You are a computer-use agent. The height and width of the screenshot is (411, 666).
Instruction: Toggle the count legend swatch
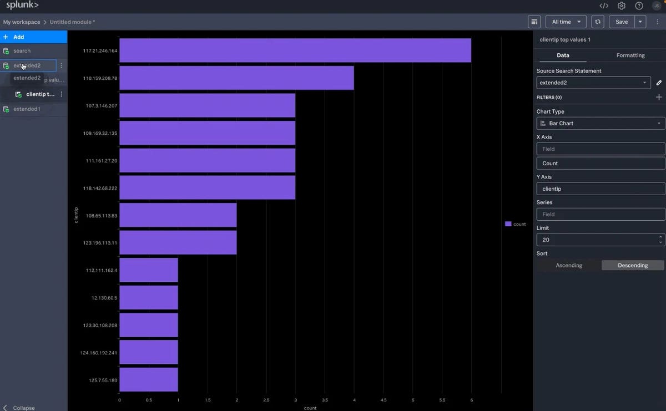pos(508,224)
